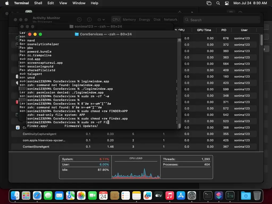This screenshot has width=272, height=204.
Task: Open the Edit menu
Action: (51, 3)
